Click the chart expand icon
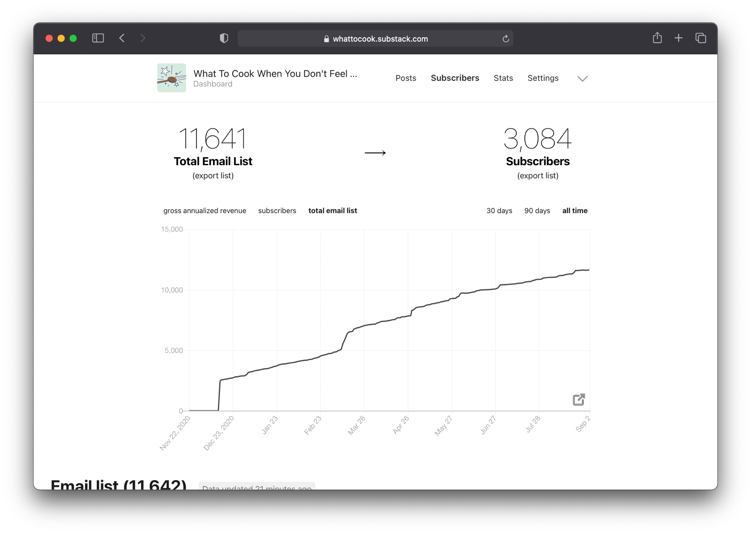Image resolution: width=751 pixels, height=534 pixels. tap(579, 400)
